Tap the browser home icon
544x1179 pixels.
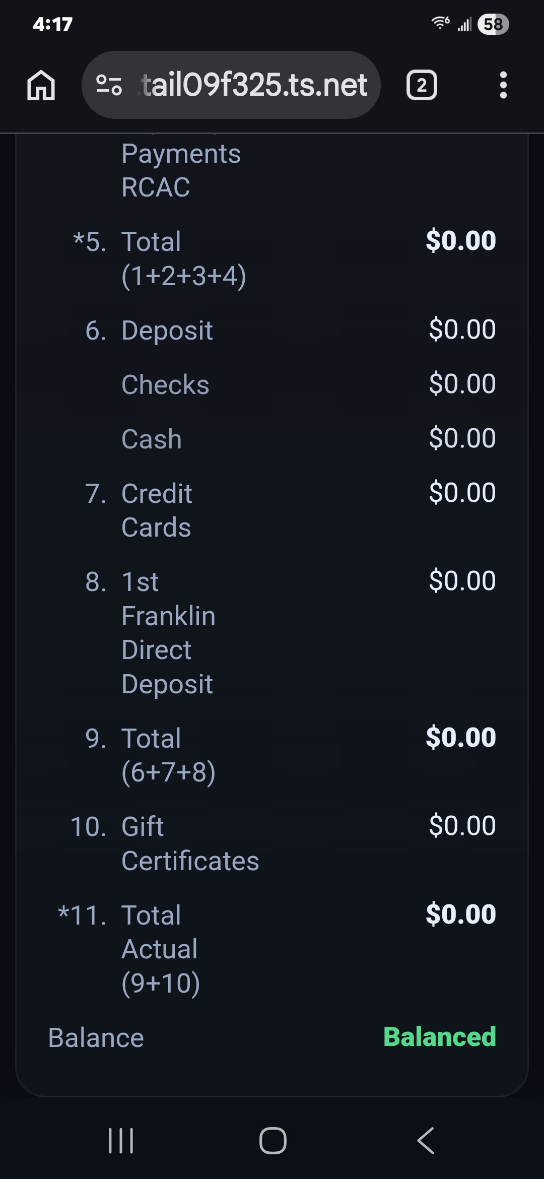41,85
